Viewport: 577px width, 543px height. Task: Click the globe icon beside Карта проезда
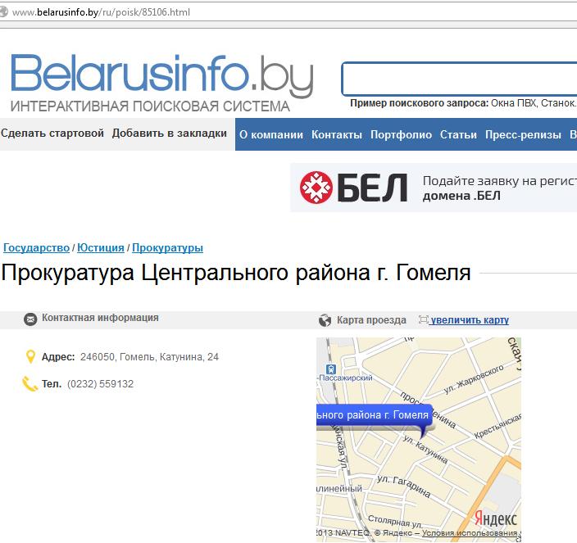325,320
